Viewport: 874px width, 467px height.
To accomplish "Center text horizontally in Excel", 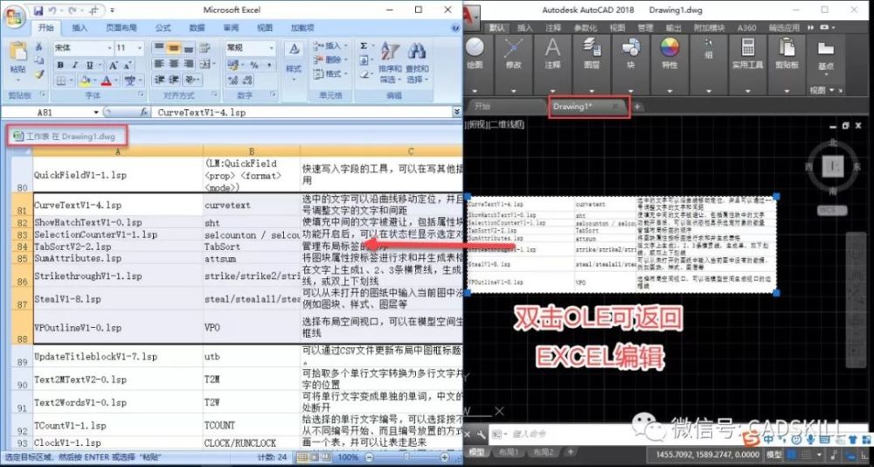I will tap(173, 64).
